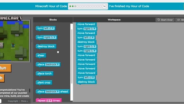Open bedrock dropdown in toolbox place block
184x104 pixels.
(52, 64)
